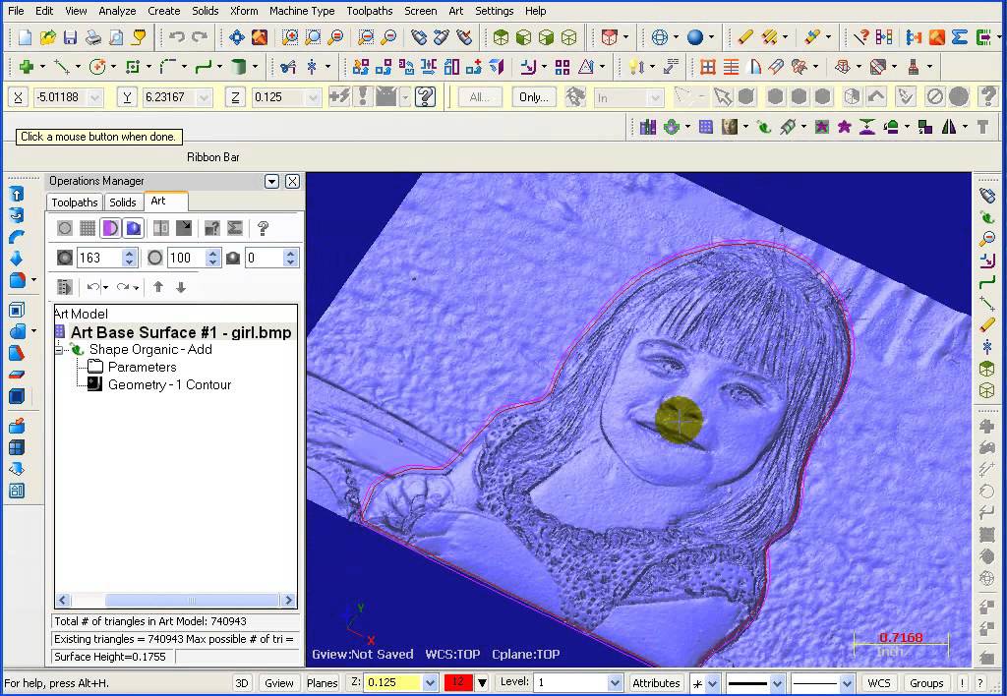Click the help question mark in the Art panel
Screen dimensions: 1007x696
click(x=264, y=229)
